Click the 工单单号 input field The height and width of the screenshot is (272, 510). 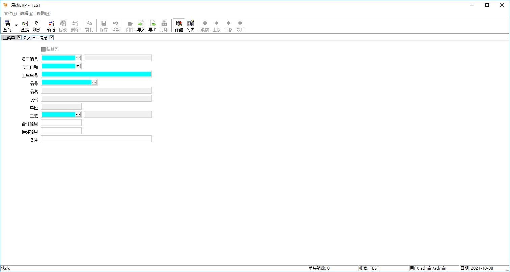point(96,74)
